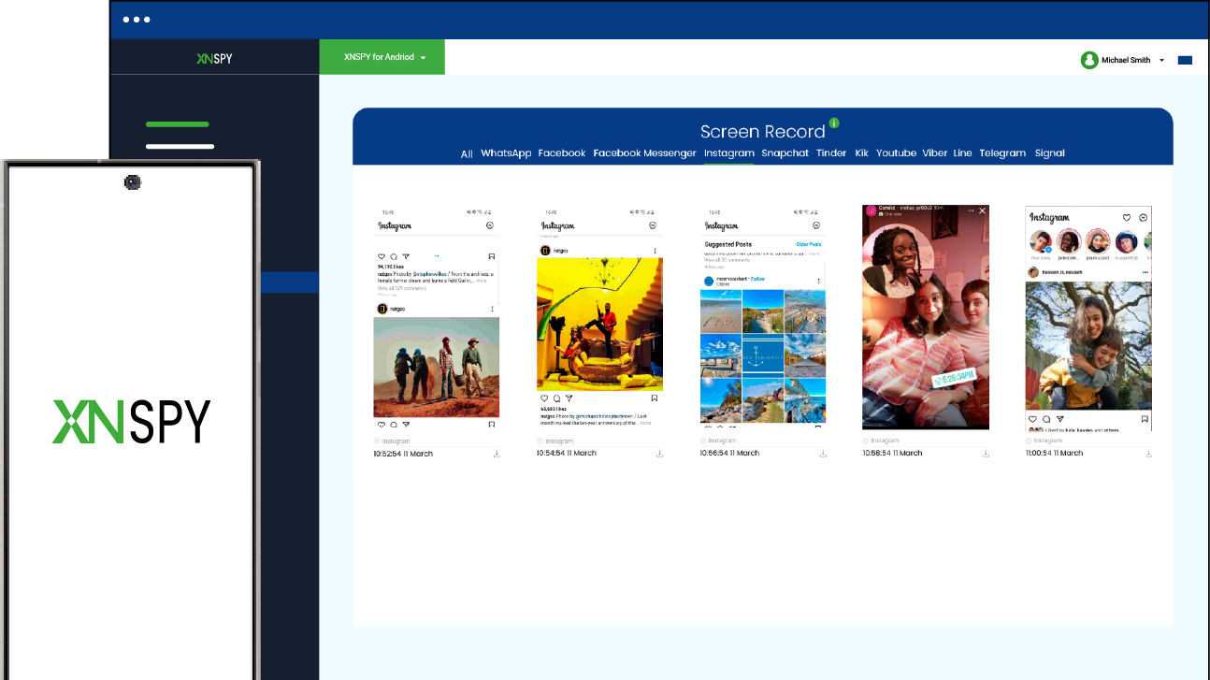
Task: Click the "10:52:54 11 March" timestamp
Action: pyautogui.click(x=403, y=454)
